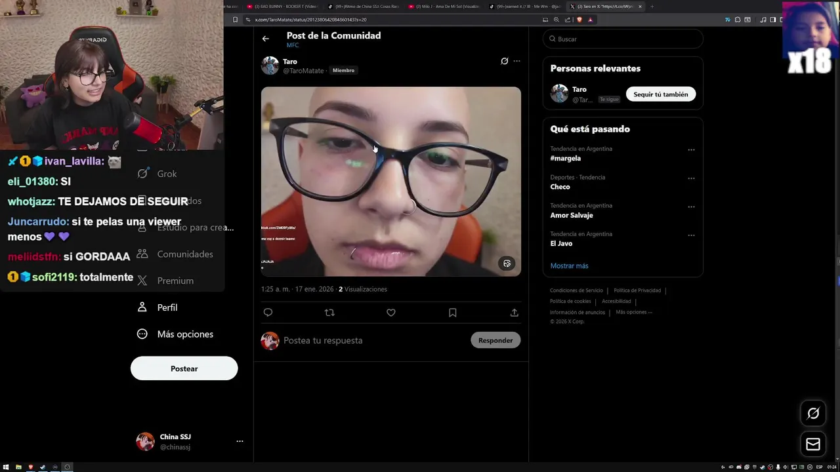
Task: Open options for the #margela trend
Action: [x=691, y=150]
